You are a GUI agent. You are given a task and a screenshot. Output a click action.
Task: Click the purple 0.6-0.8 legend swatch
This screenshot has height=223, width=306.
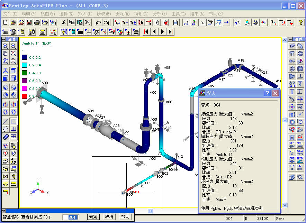coord(24,81)
